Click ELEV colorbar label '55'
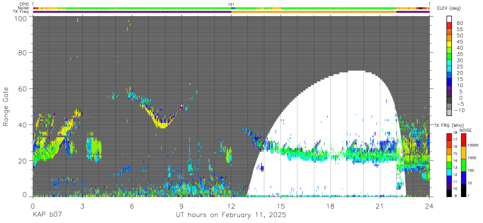The image size is (483, 223). pyautogui.click(x=459, y=29)
